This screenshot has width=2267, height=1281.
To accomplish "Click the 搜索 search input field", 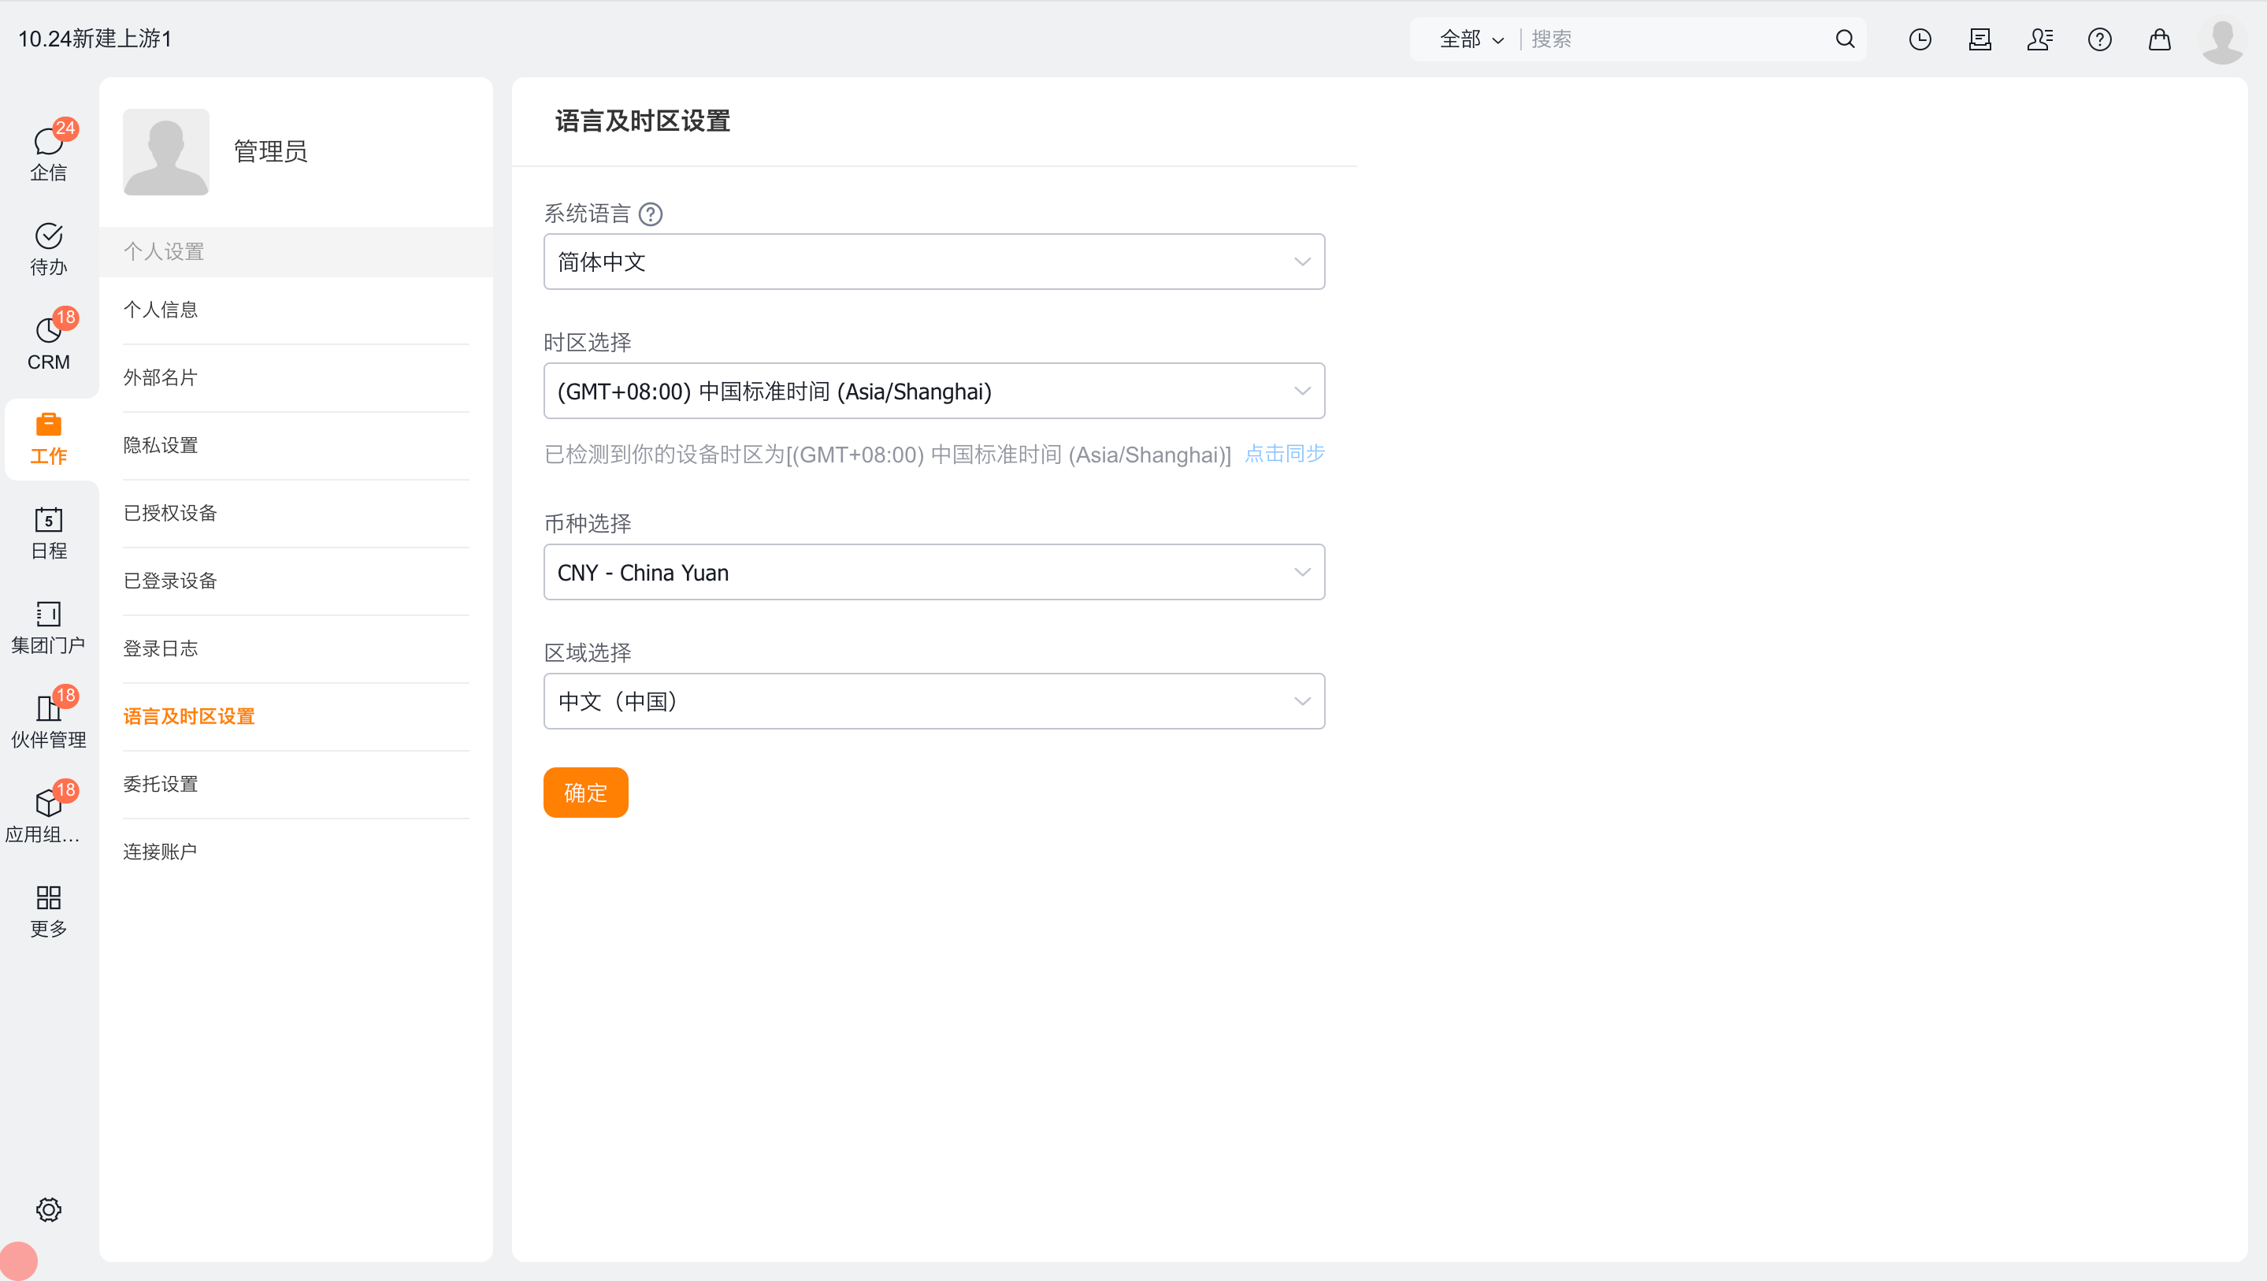I will (1672, 39).
